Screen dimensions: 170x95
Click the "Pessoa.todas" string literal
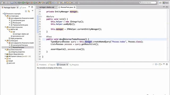(119, 42)
